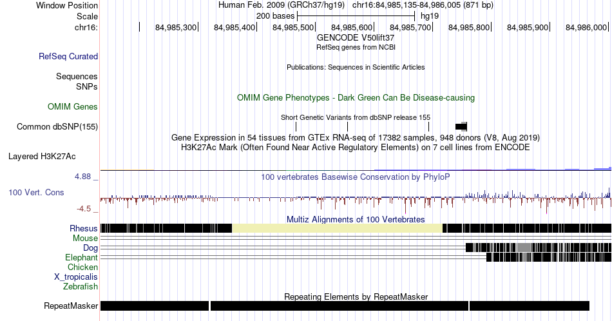Click the GENCODE V50lift37 track title

click(x=356, y=38)
